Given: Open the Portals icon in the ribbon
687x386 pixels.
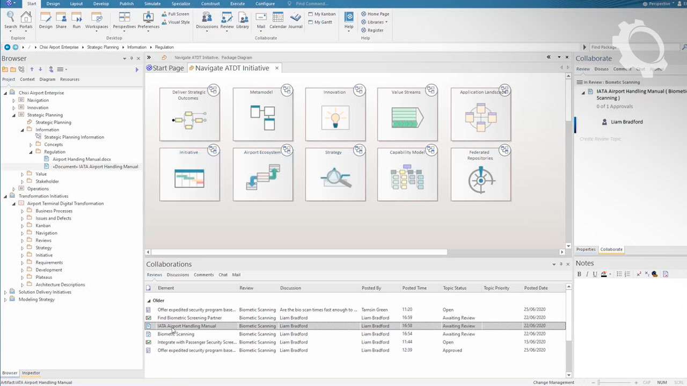Looking at the screenshot, I should tap(26, 19).
